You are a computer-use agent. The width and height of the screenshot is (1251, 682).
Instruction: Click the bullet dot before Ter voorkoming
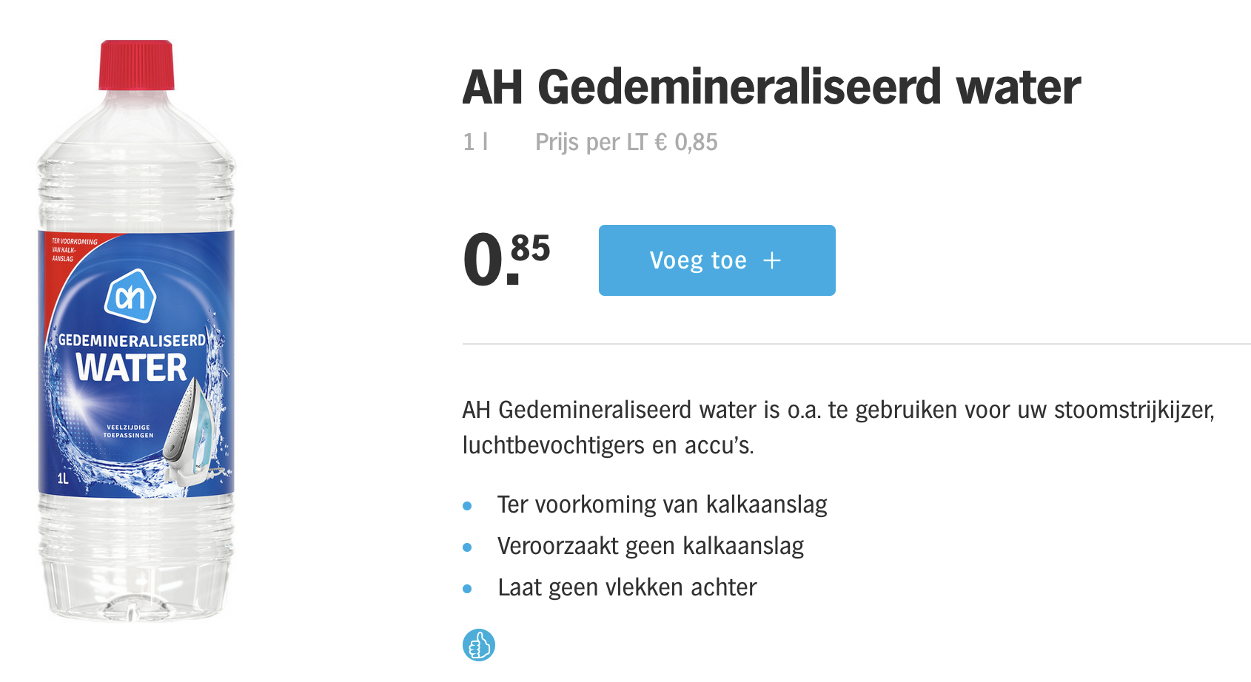(x=467, y=506)
